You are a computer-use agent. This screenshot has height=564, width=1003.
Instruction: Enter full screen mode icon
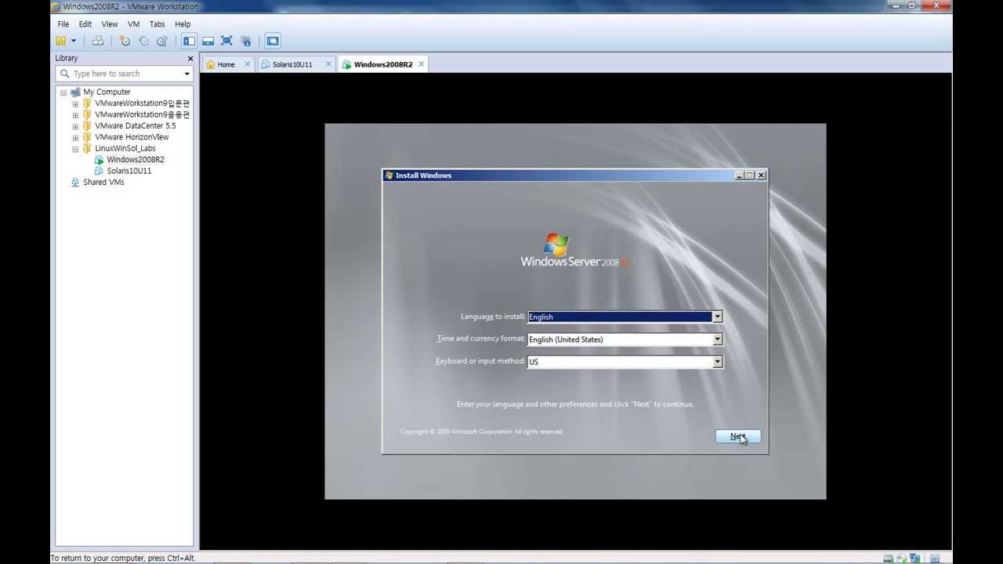pyautogui.click(x=226, y=41)
